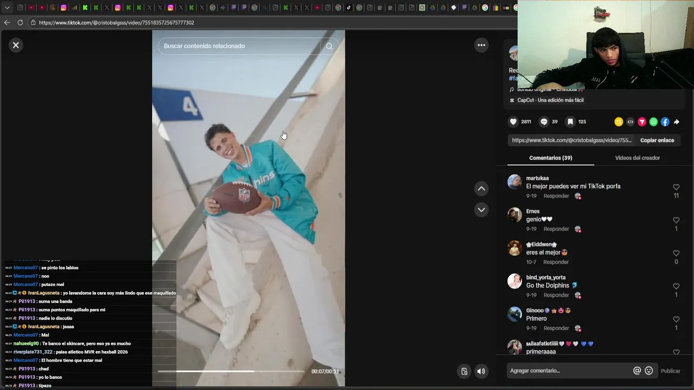Like the 'primeraaaa' comment
This screenshot has width=694, height=390.
[676, 352]
